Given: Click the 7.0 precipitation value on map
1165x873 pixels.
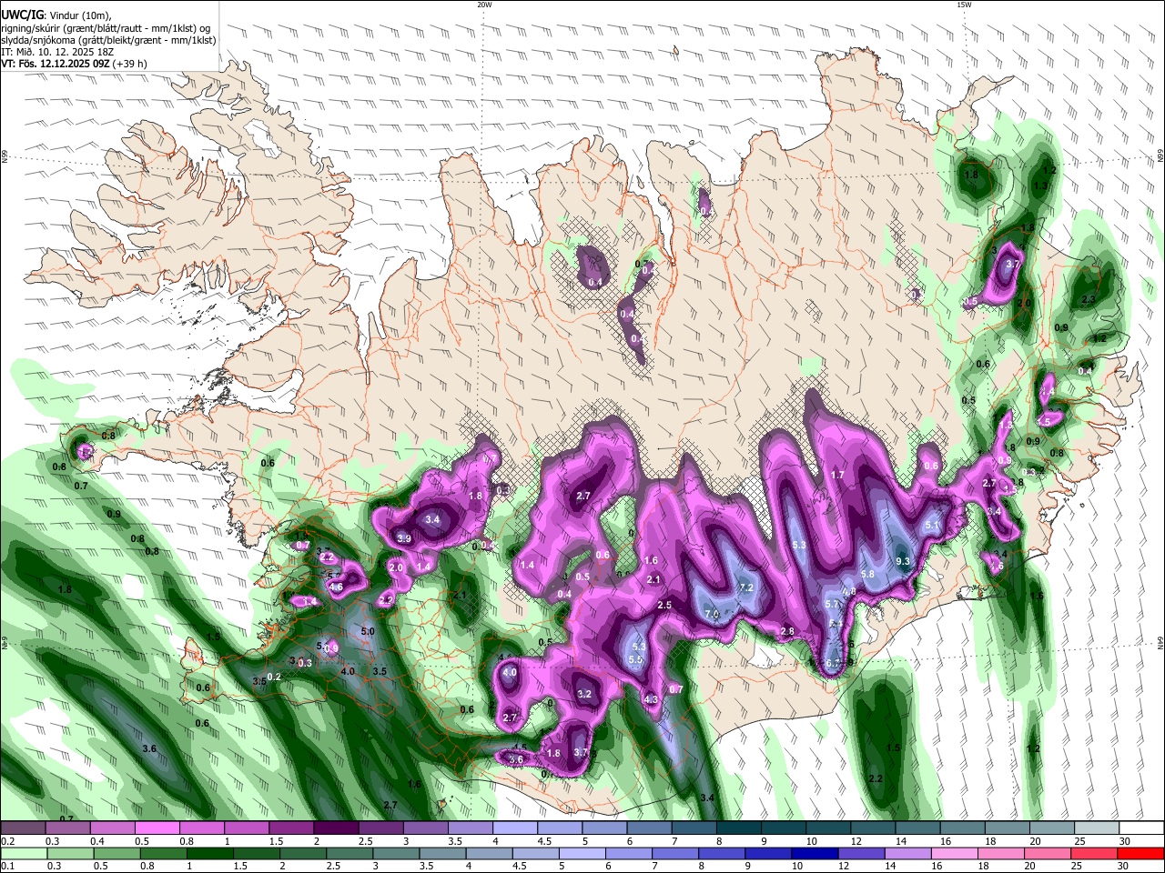Looking at the screenshot, I should tap(713, 615).
